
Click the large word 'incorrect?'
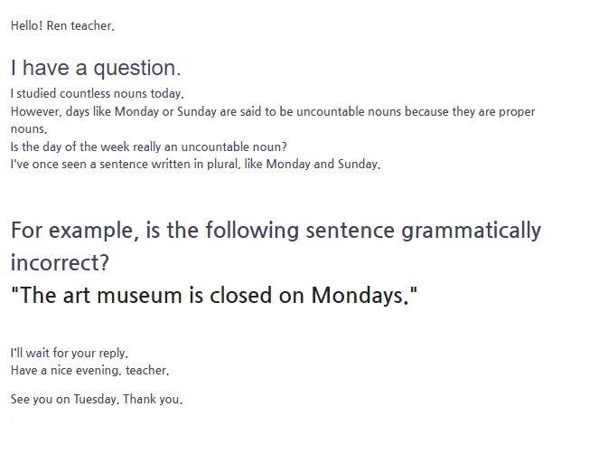point(60,262)
